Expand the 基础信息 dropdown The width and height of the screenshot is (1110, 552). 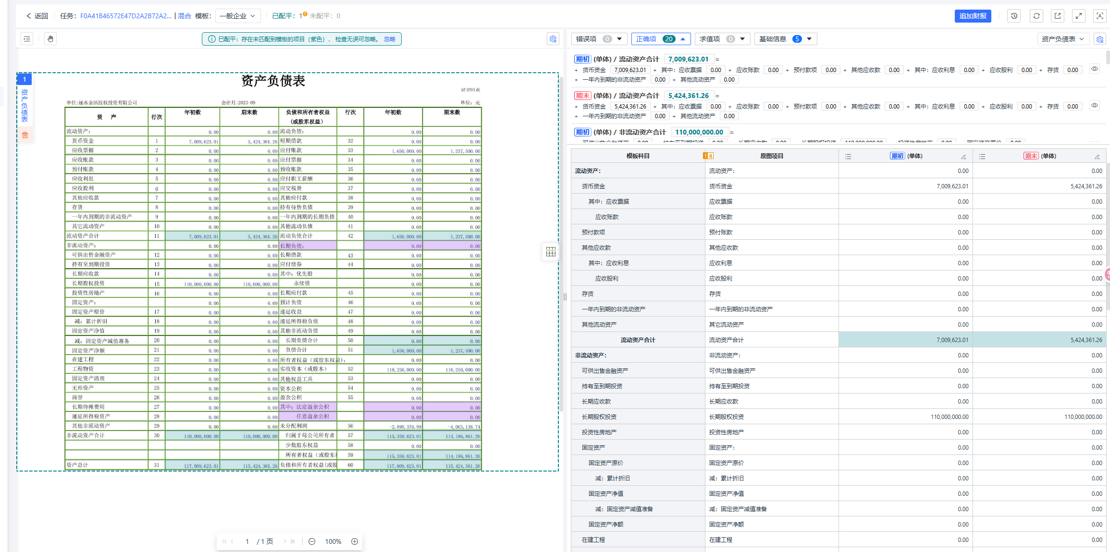[x=785, y=39]
